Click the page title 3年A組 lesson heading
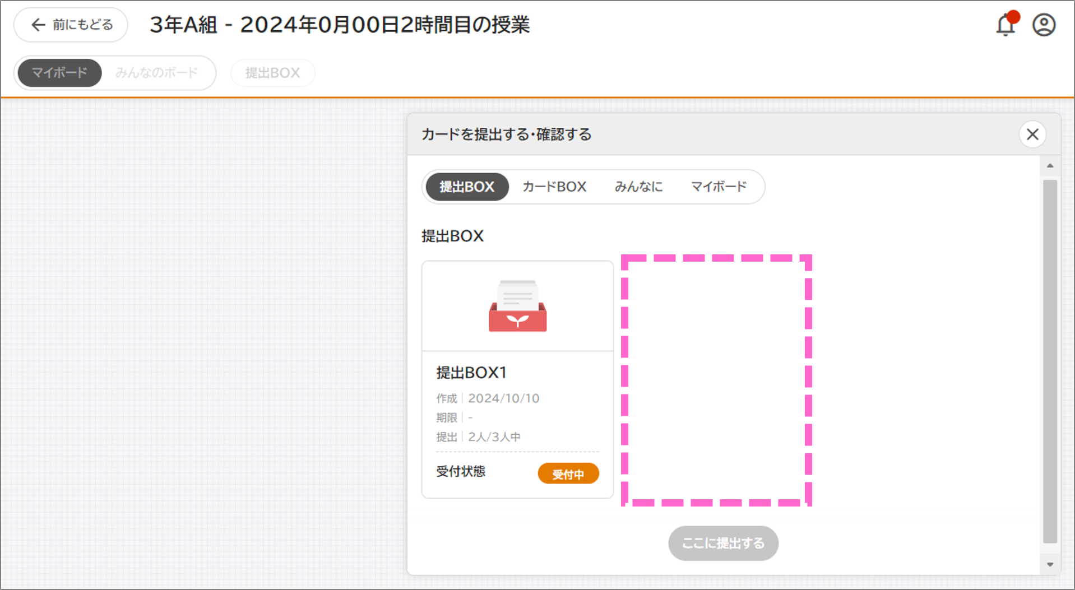Viewport: 1075px width, 590px height. tap(340, 25)
